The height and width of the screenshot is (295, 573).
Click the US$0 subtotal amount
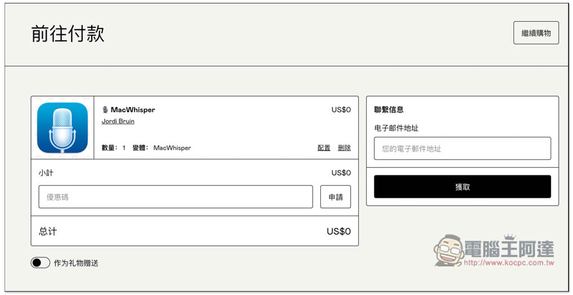click(x=342, y=172)
